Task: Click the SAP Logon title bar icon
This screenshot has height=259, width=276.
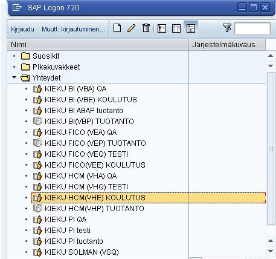Action: 17,8
